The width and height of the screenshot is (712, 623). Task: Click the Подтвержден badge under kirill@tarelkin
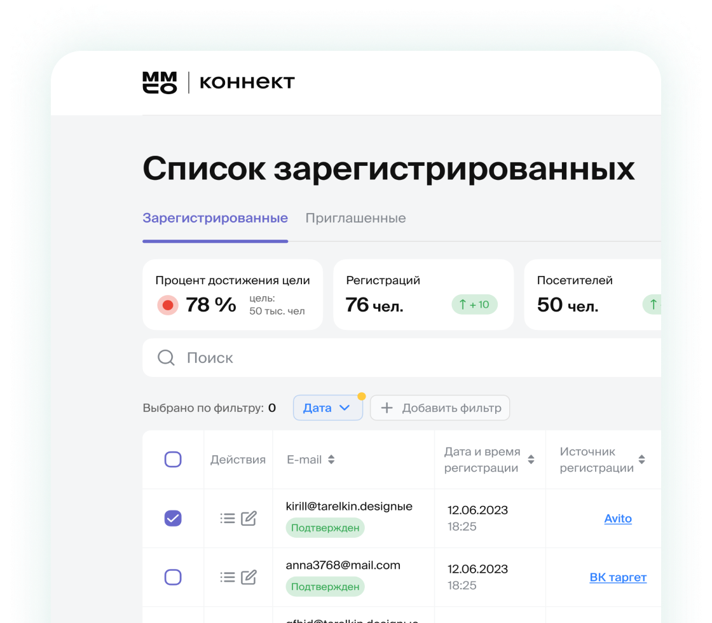pos(325,528)
